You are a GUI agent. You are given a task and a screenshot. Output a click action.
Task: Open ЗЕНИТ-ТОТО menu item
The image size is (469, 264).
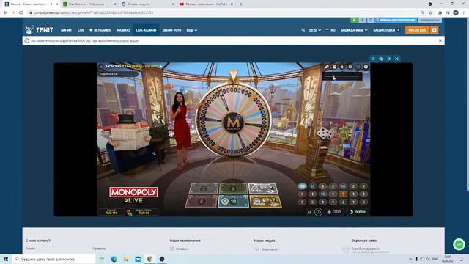click(171, 30)
